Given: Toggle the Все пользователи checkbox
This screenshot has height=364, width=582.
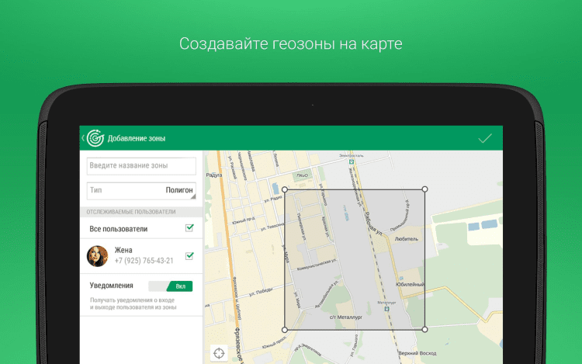Looking at the screenshot, I should 189,227.
